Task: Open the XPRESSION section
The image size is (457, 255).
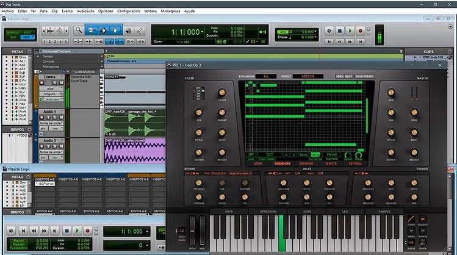Action: 268,212
